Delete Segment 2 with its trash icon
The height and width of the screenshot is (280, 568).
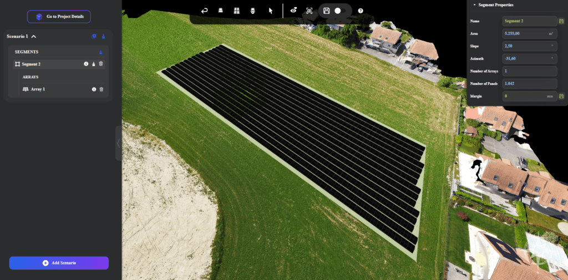point(101,64)
